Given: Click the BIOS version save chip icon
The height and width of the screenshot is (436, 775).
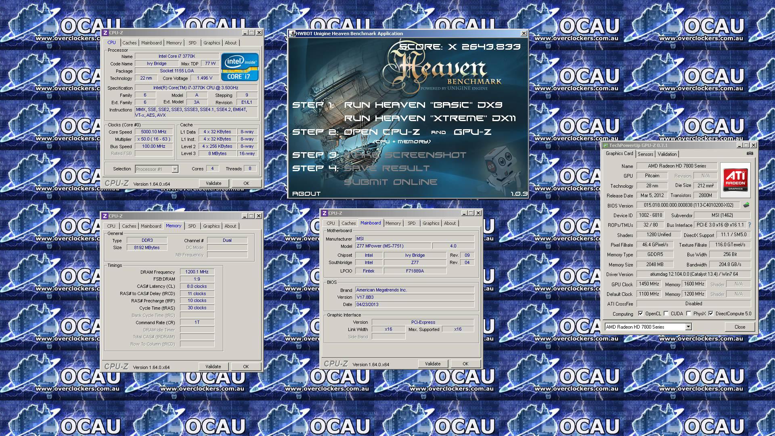Looking at the screenshot, I should 746,205.
